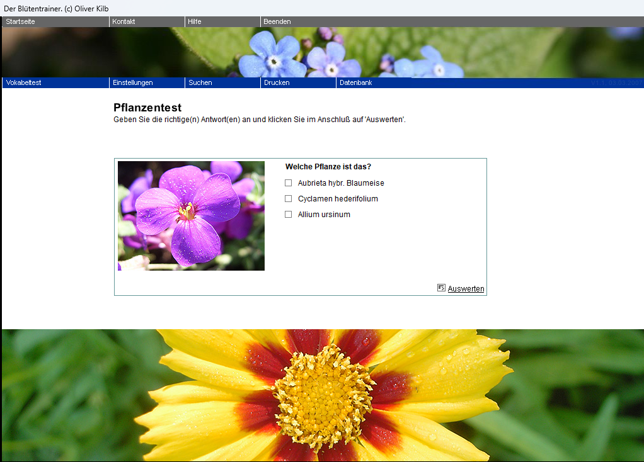Go to the Kontakt page
Viewport: 644px width, 462px height.
[124, 21]
